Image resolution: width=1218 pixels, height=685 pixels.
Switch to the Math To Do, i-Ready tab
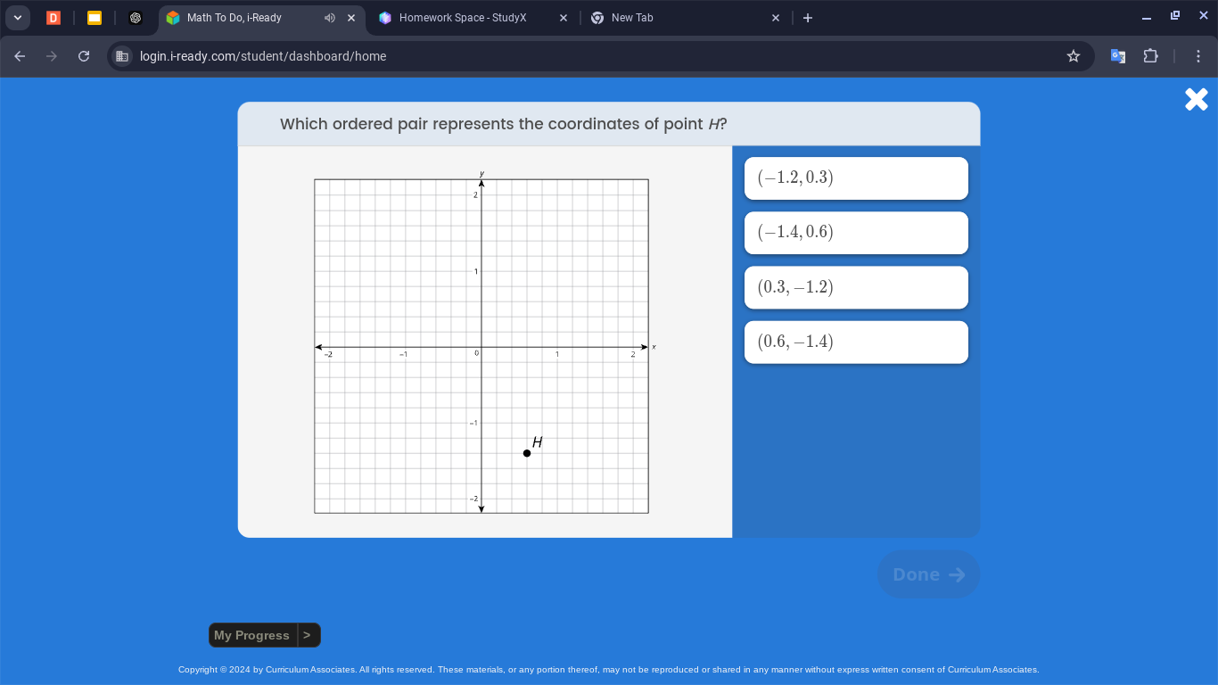point(235,18)
